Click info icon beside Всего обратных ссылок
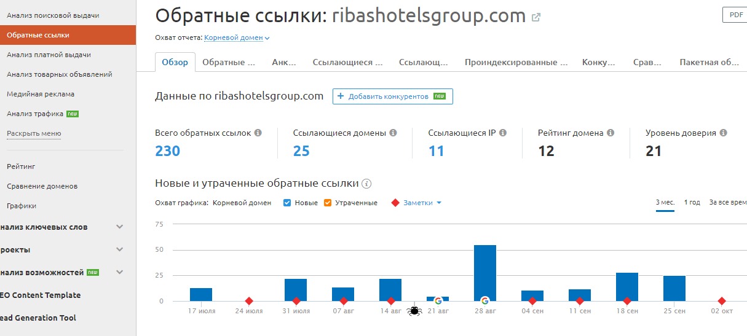747x336 pixels. (x=258, y=133)
